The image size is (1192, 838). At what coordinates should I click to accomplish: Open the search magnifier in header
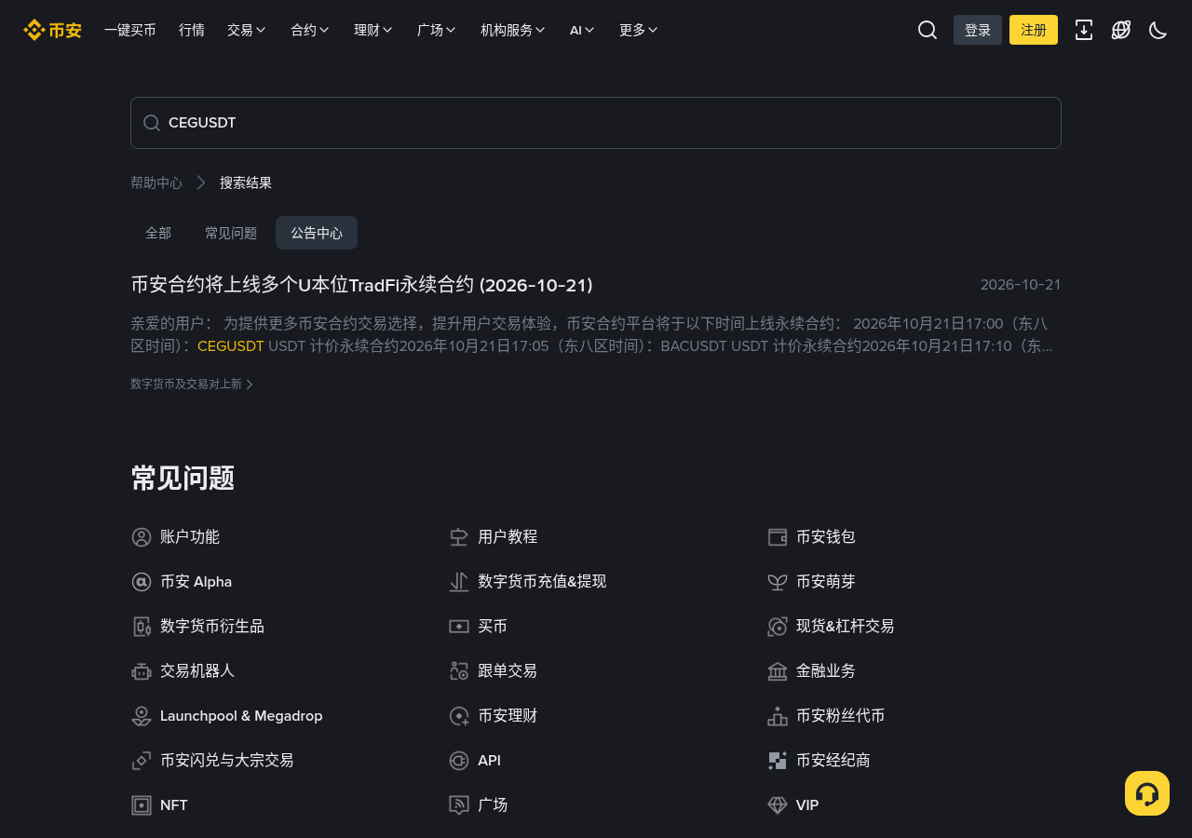(x=928, y=30)
